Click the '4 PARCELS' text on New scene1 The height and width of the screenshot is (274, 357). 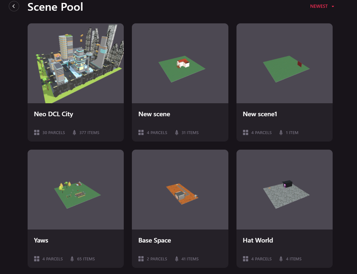(261, 133)
